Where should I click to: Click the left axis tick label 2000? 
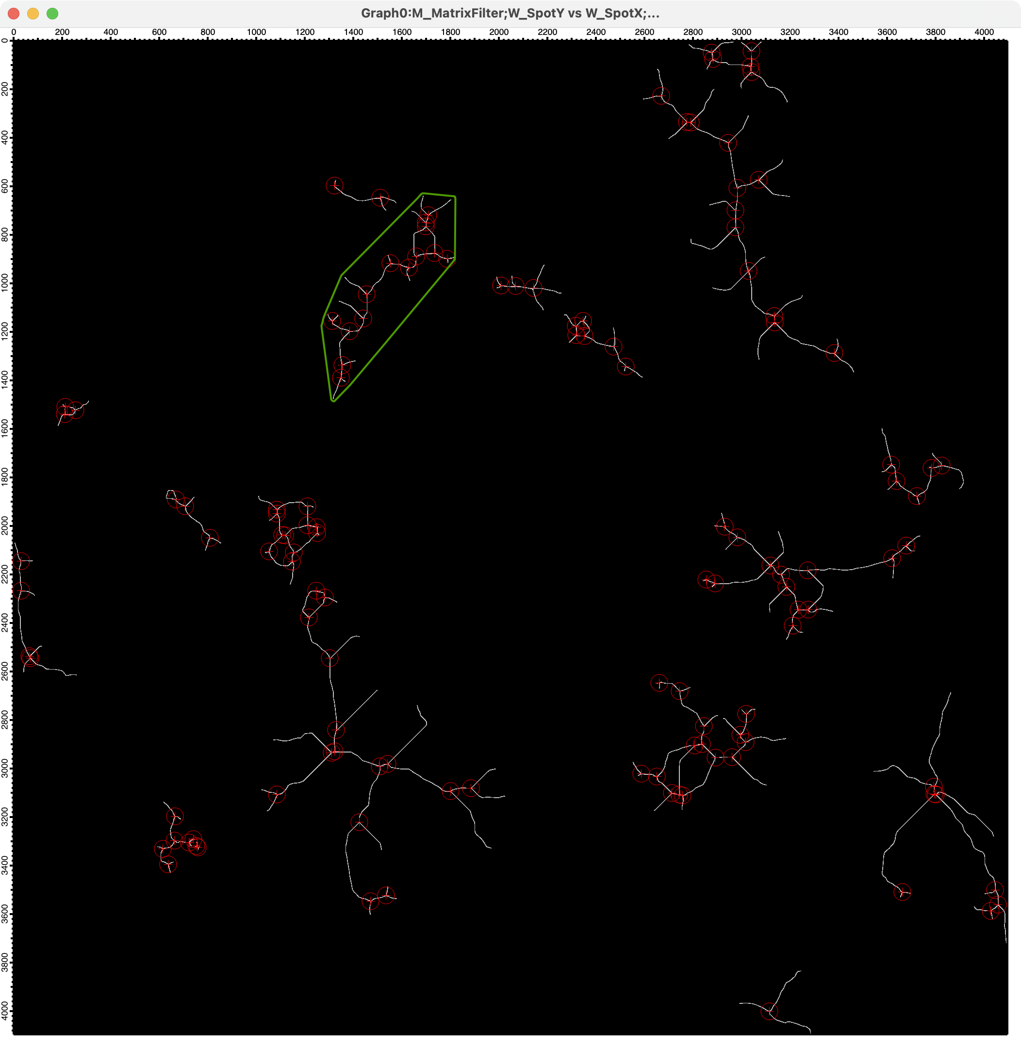point(5,526)
